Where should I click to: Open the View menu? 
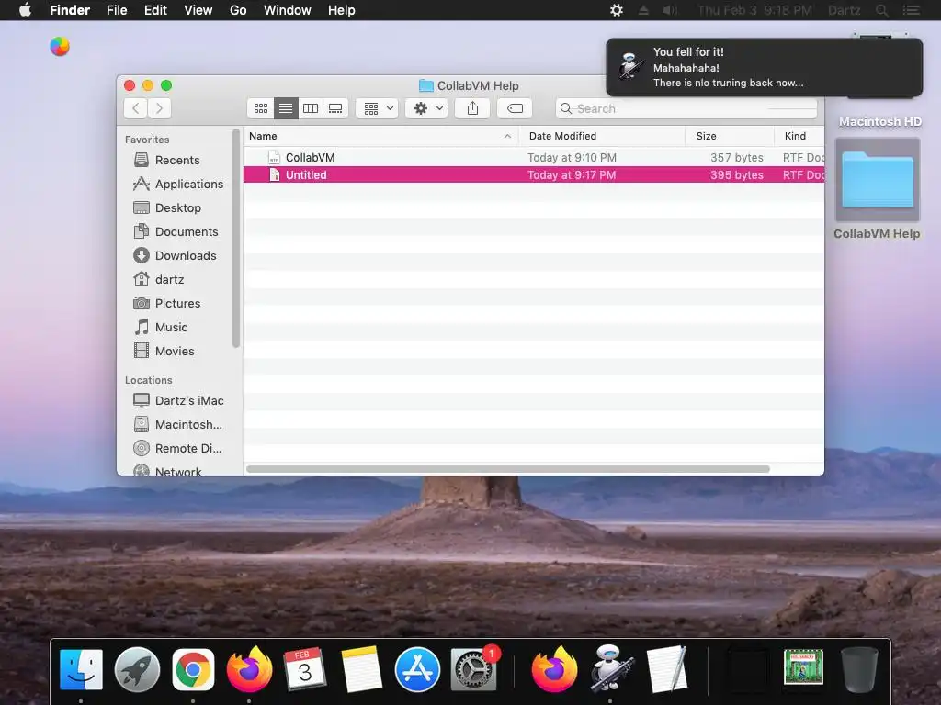click(198, 10)
